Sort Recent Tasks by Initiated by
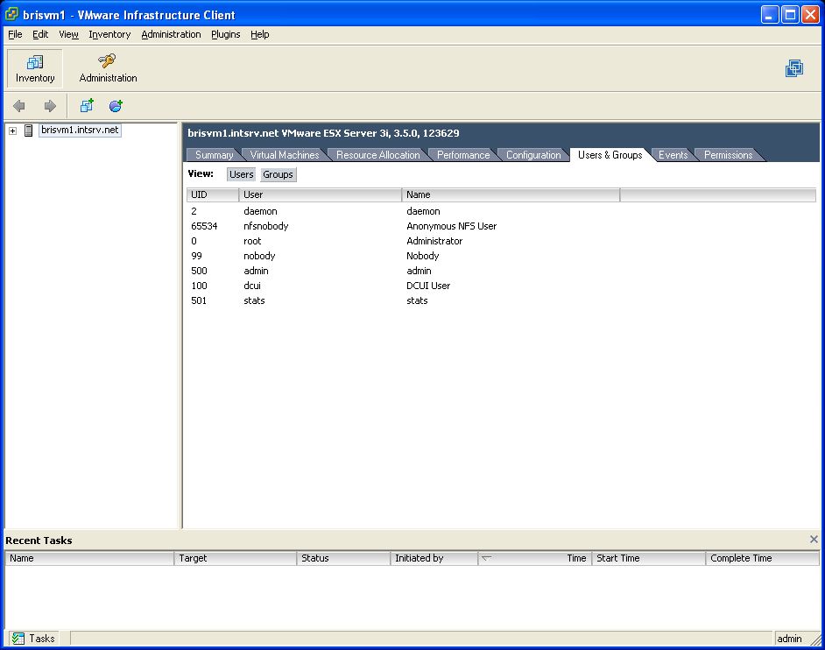Screen dimensions: 825x650 tap(434, 558)
